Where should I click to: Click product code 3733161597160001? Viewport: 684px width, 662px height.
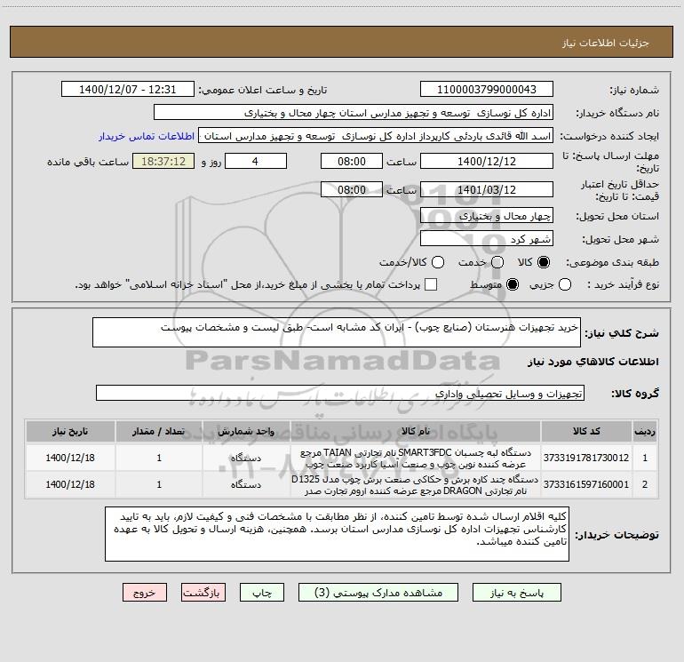click(586, 484)
